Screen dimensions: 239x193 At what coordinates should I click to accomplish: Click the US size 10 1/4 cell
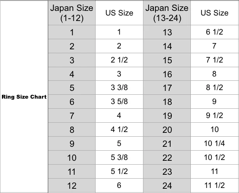pos(215,144)
